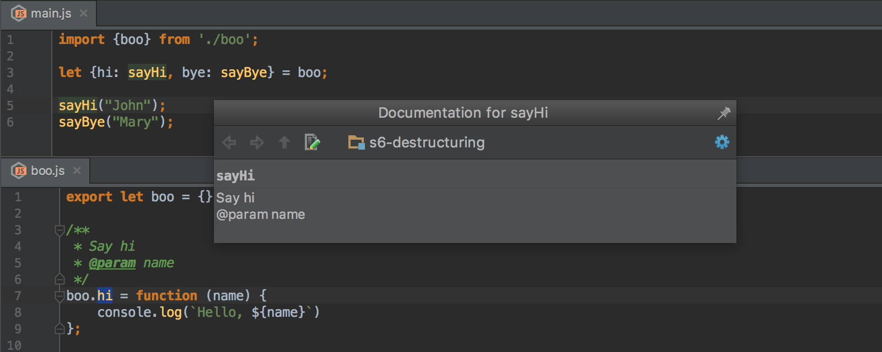Pin the Documentation for sayHi popup

click(724, 113)
